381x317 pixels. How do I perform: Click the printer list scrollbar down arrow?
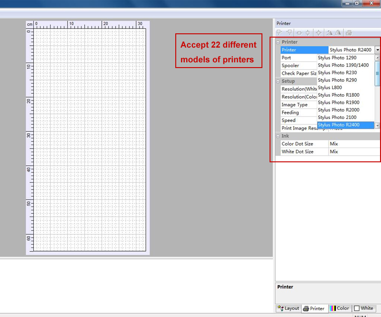pos(377,126)
